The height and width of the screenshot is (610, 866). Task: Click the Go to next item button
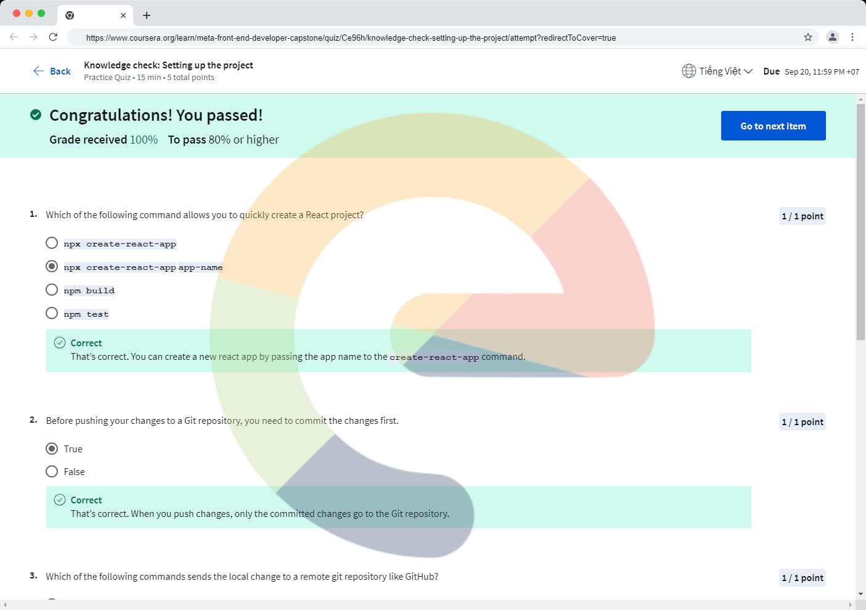[x=773, y=126]
